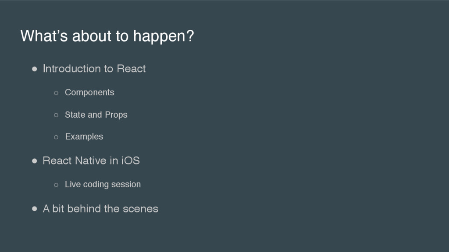
Task: Select the "Introduction to React" bullet text
Action: (x=94, y=69)
